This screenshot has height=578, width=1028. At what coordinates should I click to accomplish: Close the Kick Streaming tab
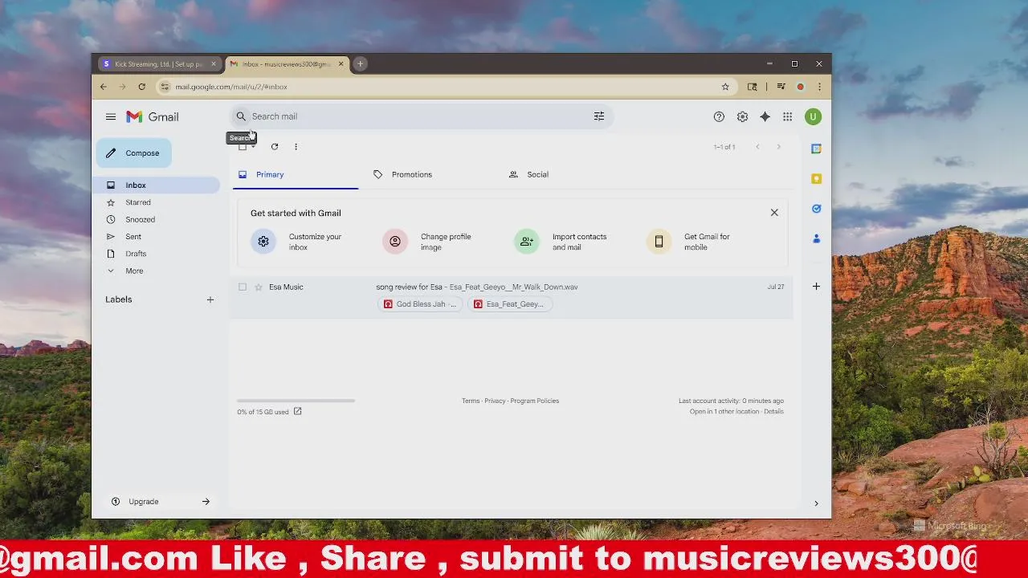[x=214, y=64]
